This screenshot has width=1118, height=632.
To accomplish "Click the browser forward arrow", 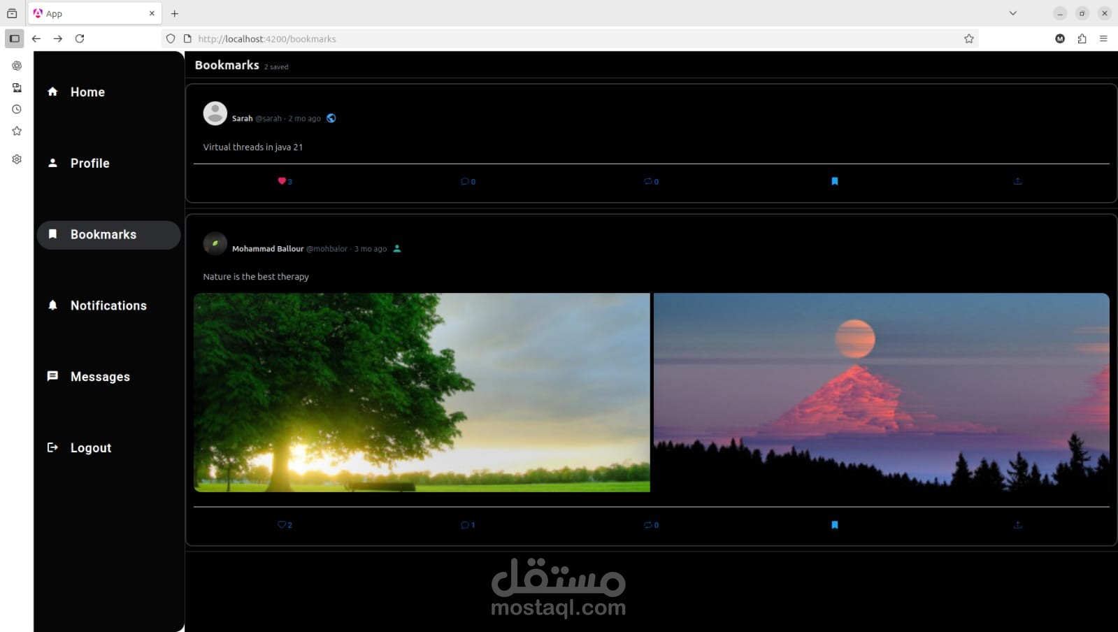I will [58, 38].
